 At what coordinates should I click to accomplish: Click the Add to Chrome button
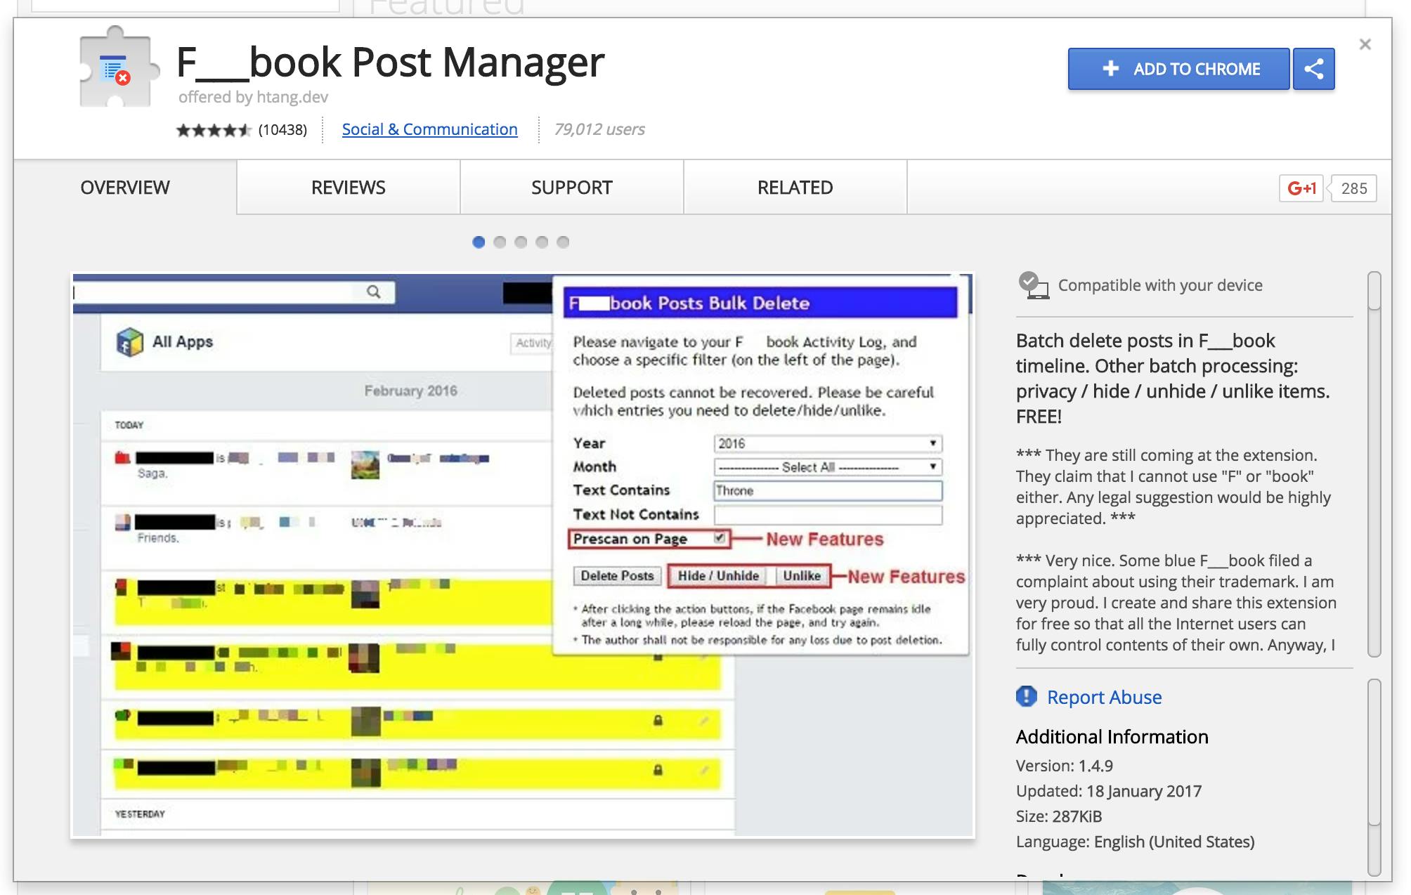coord(1178,69)
